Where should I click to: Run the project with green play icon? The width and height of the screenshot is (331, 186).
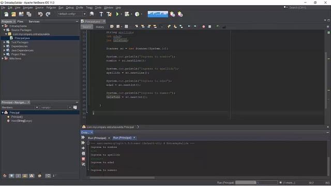point(117,14)
